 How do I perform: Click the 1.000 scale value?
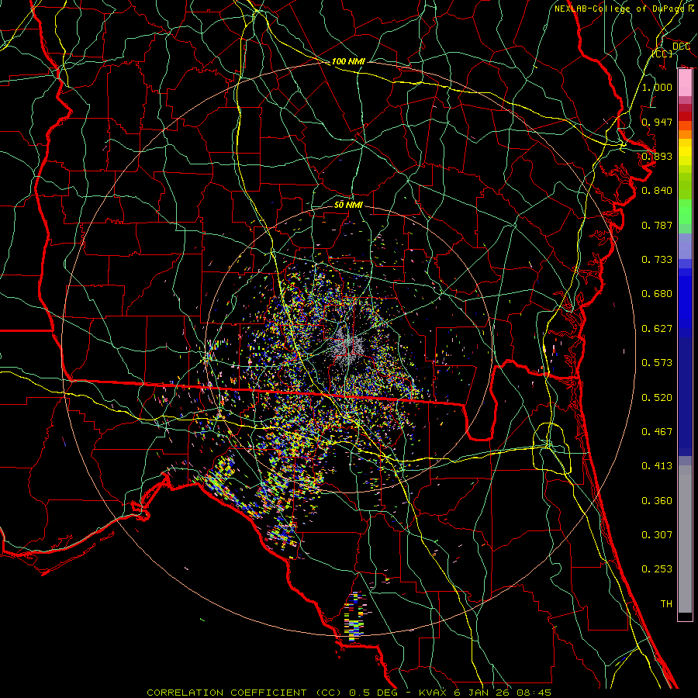657,87
